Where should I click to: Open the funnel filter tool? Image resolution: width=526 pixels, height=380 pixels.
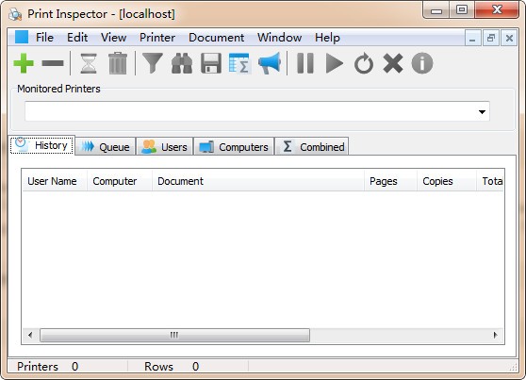[153, 63]
